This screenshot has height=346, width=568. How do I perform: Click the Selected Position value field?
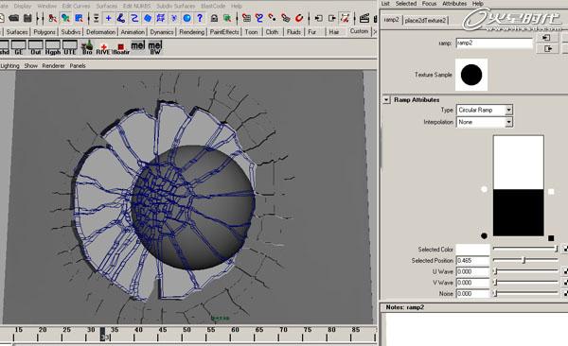point(472,261)
